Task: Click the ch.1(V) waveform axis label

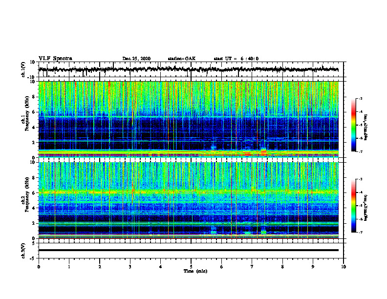Action: click(23, 69)
